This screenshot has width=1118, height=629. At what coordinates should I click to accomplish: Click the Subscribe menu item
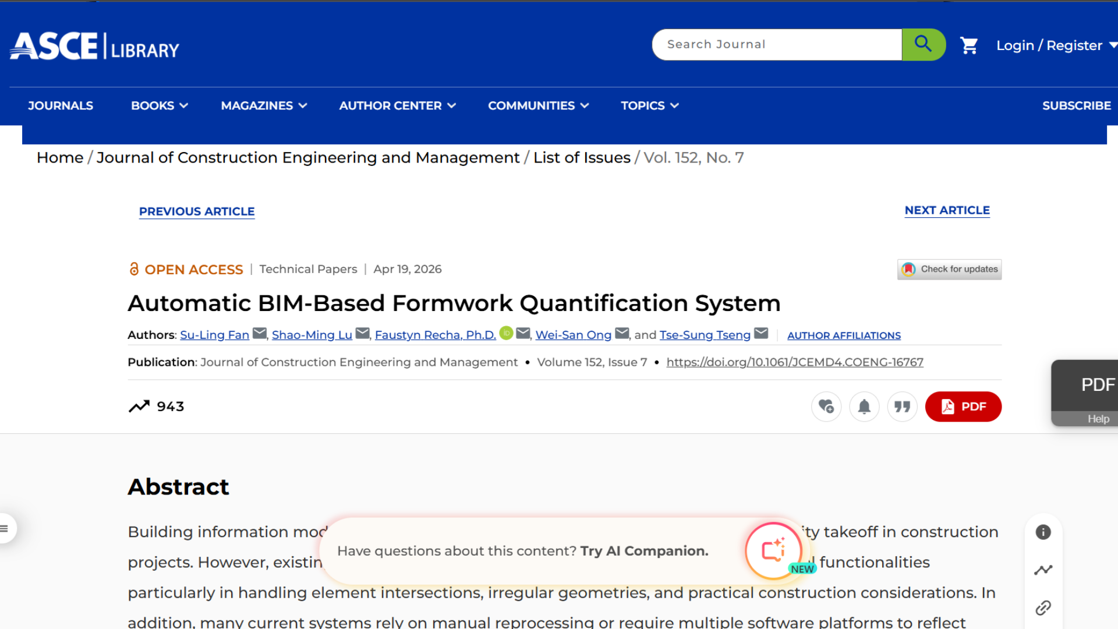pos(1076,105)
